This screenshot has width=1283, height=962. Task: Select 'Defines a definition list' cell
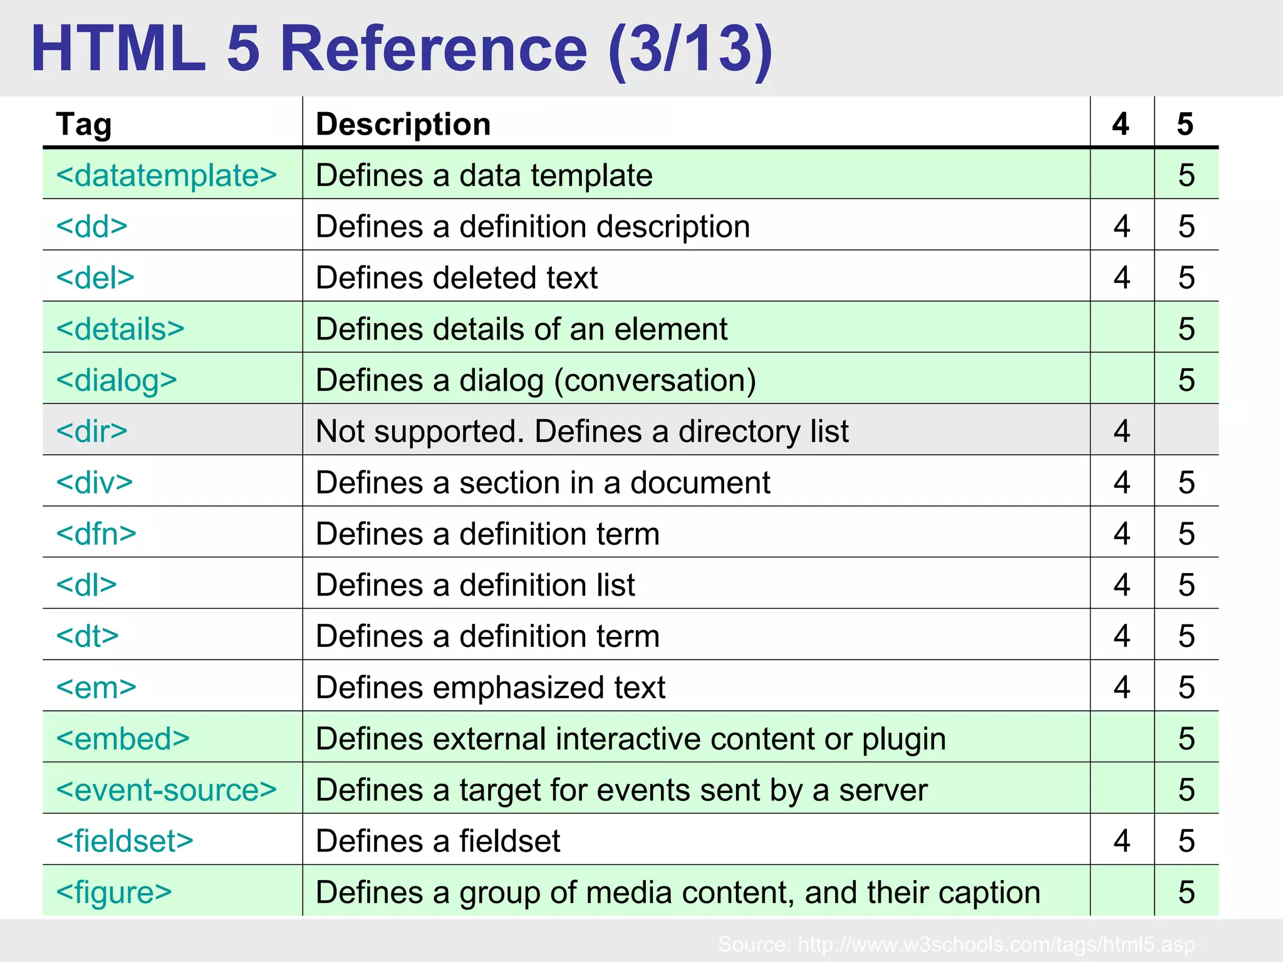(475, 586)
